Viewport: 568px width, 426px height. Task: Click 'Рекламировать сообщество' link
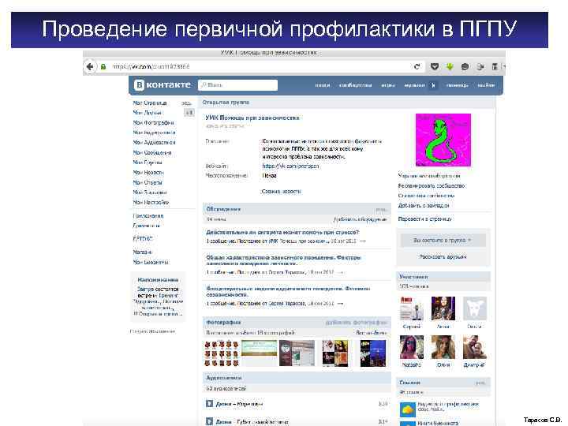coord(432,185)
